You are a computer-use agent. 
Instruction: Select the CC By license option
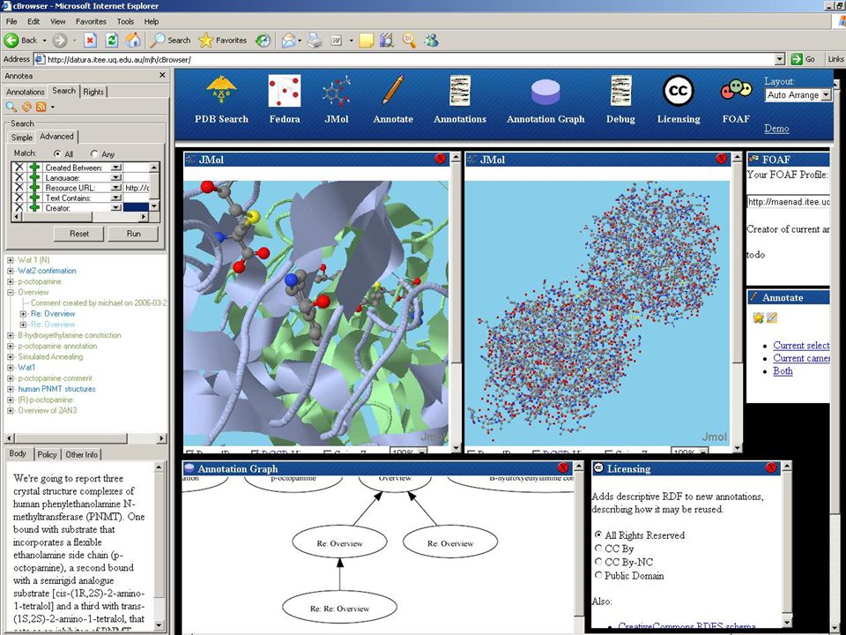click(597, 548)
